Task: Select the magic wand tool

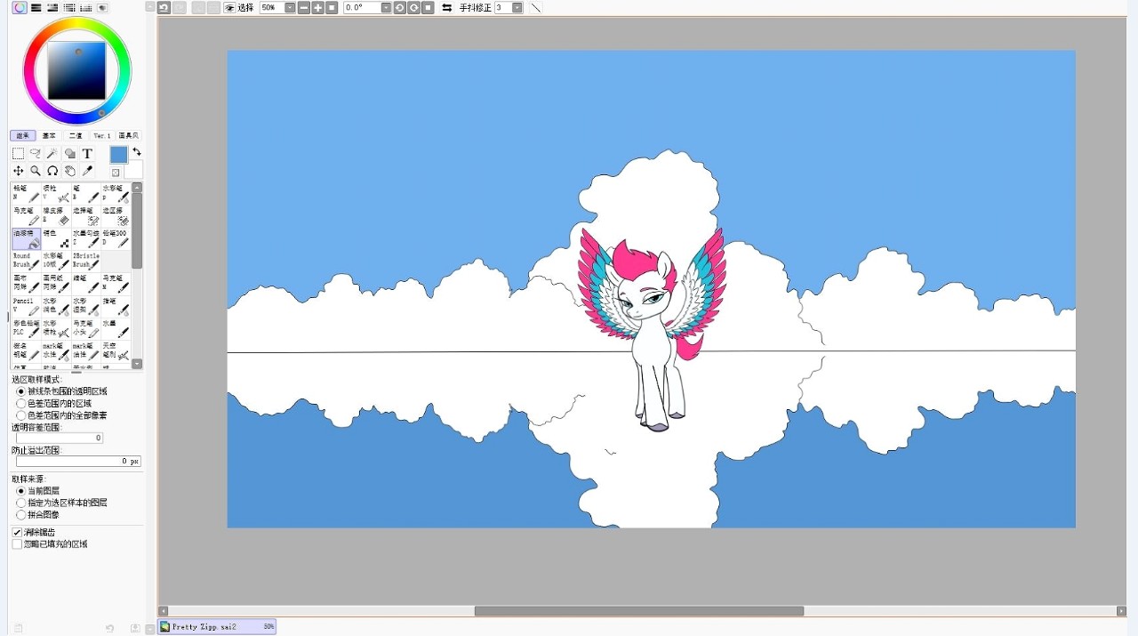Action: coord(52,154)
